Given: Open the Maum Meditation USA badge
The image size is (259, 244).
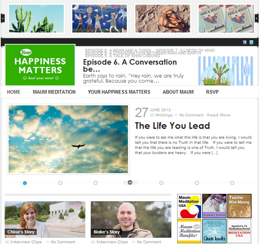Looking at the screenshot, I should click(189, 206).
